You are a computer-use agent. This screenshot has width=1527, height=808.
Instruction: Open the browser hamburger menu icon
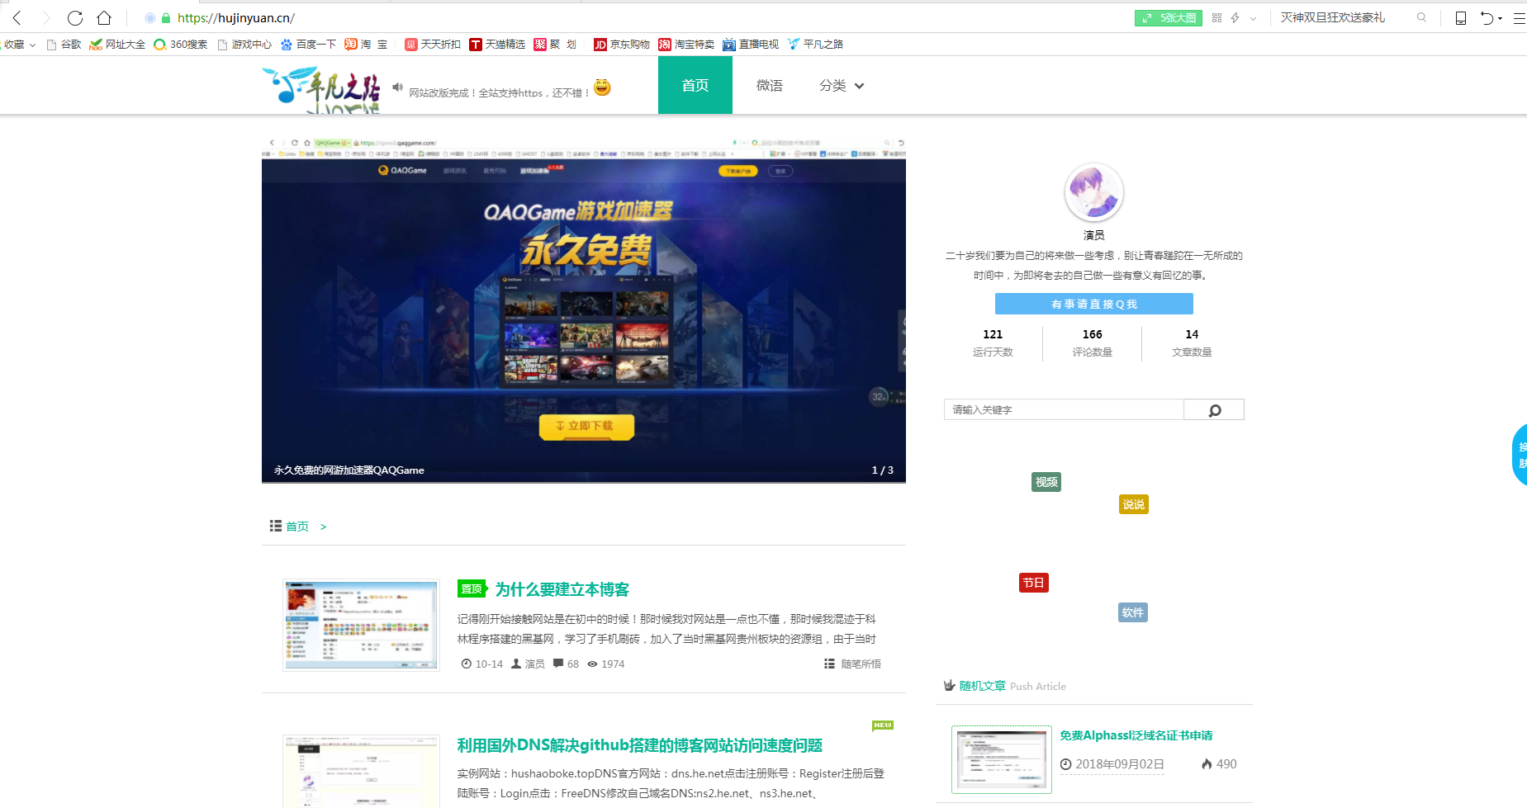click(x=1519, y=18)
